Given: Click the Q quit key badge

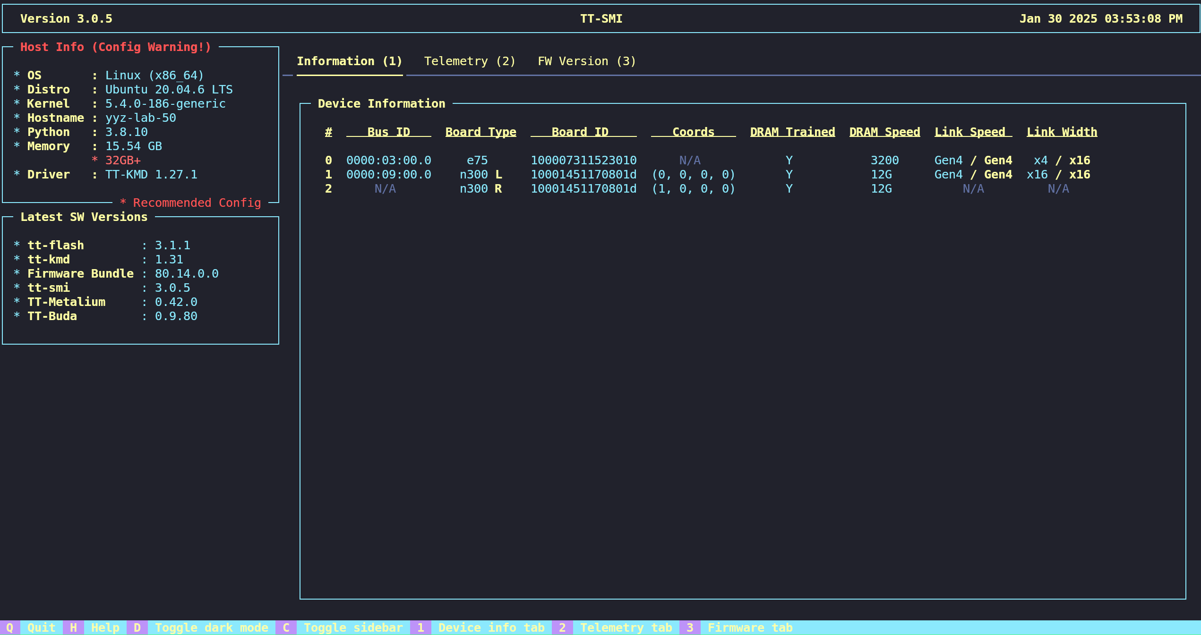Looking at the screenshot, I should click(x=9, y=627).
